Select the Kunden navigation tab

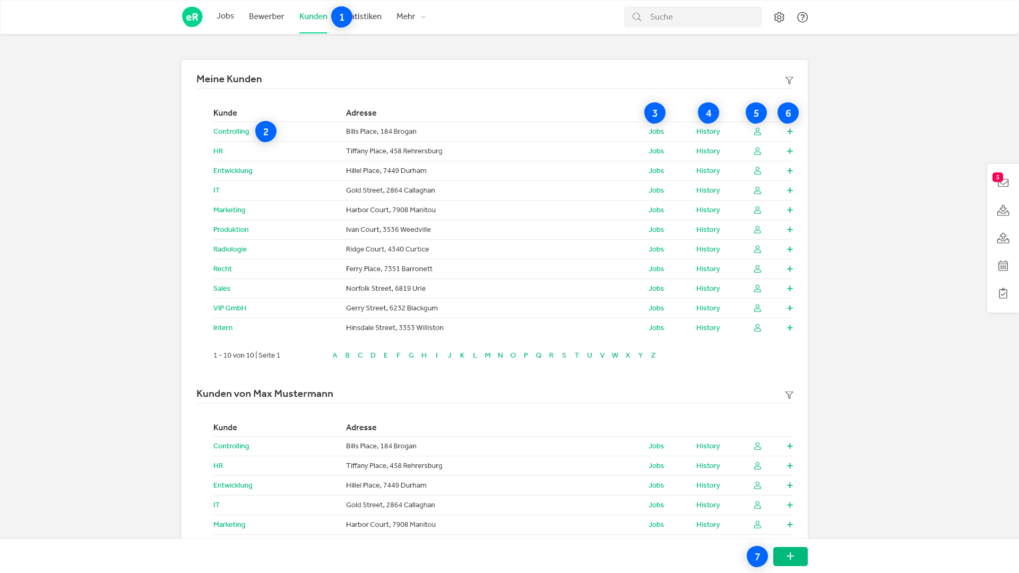(x=313, y=16)
